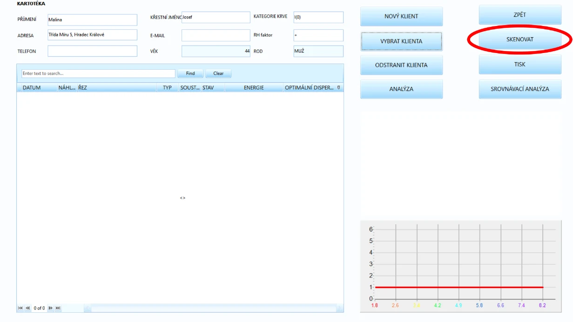This screenshot has width=573, height=322.
Task: Go to previous record in pager
Action: pos(27,308)
